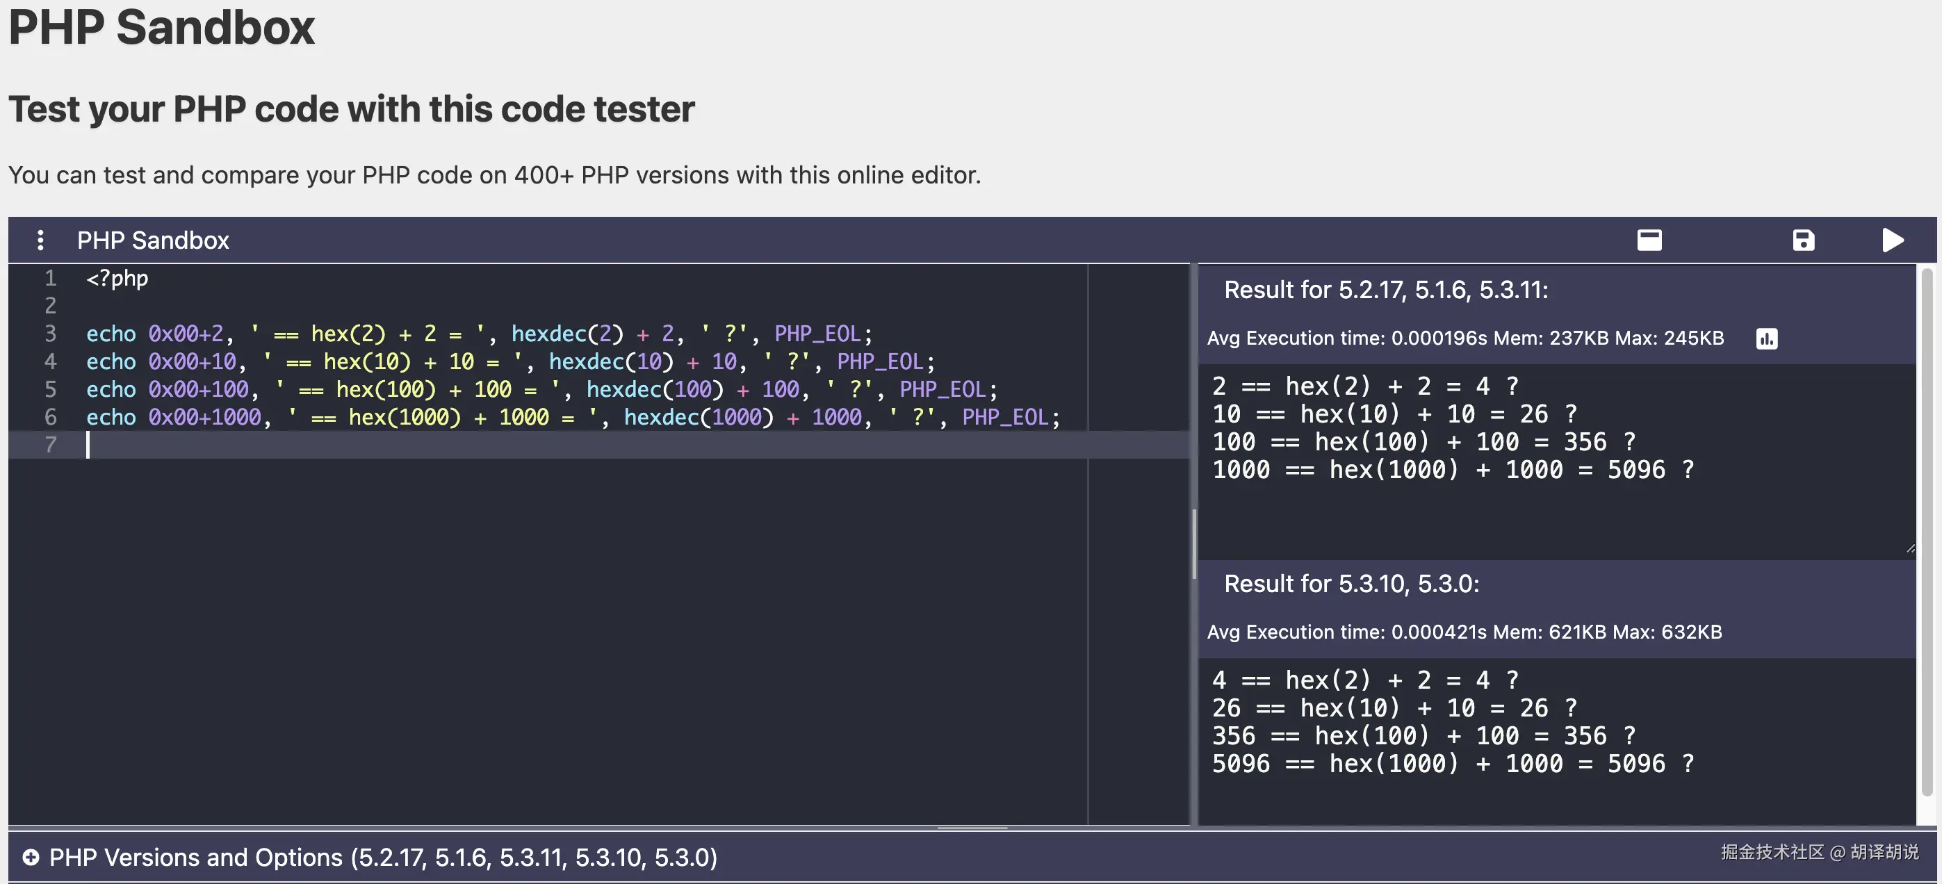Click the results panel vertical scrollbar
The width and height of the screenshot is (1942, 884).
click(x=1927, y=532)
